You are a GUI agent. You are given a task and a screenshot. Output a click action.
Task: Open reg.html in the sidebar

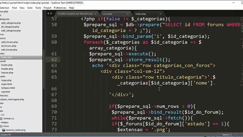[x=6, y=92]
